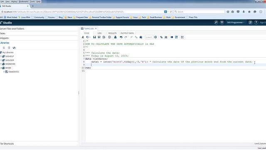The width and height of the screenshot is (266, 150).
Task: Open browser Bookmarks menu
Action: [24, 2]
